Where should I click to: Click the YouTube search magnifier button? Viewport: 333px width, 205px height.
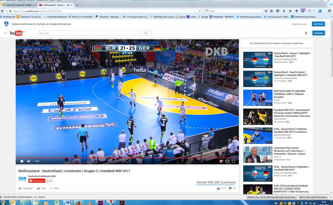click(x=146, y=33)
